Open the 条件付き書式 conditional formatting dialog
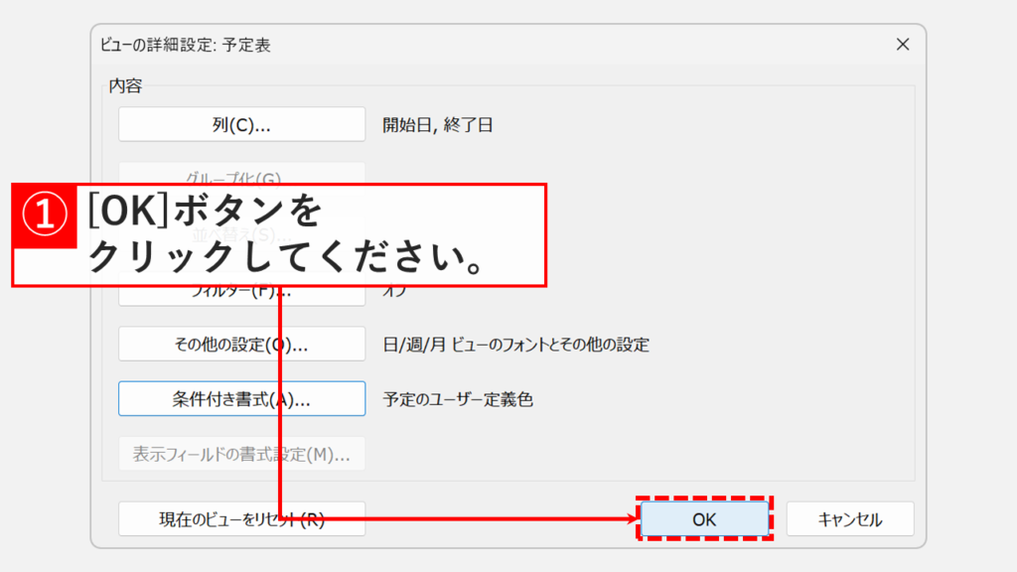 [x=241, y=397]
